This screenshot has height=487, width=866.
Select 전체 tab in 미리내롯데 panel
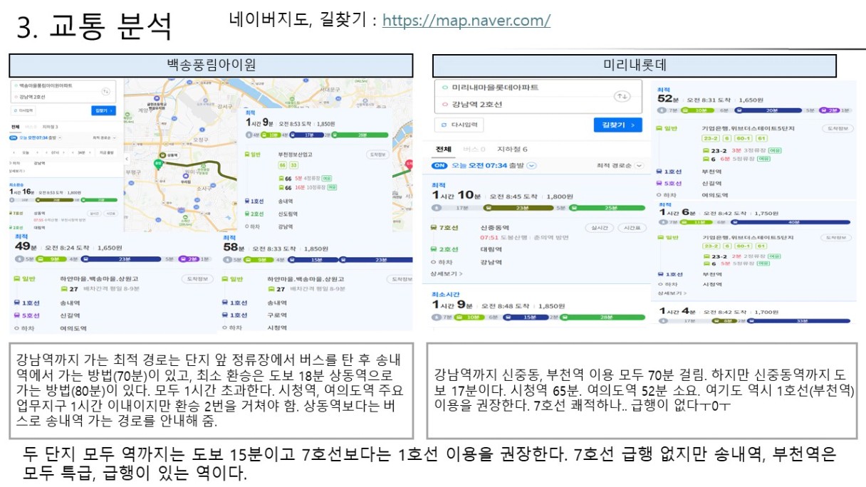443,150
